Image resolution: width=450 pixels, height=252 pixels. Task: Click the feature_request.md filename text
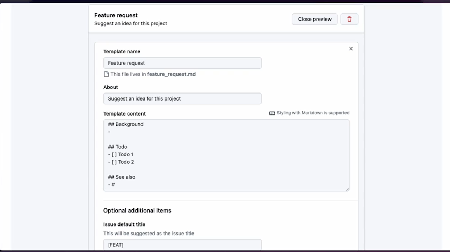tap(171, 74)
